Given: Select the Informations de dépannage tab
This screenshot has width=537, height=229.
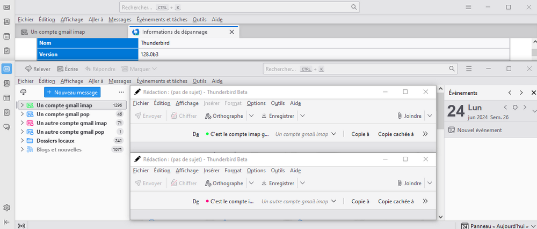Looking at the screenshot, I should click(184, 32).
